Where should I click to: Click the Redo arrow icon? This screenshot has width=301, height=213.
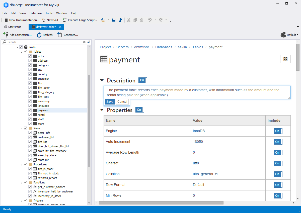click(161, 20)
